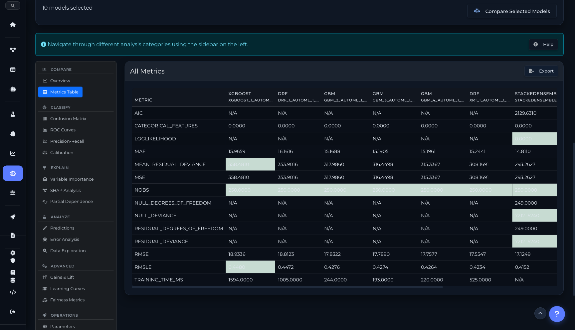Open the Learning Curves page
The image size is (575, 330).
(67, 289)
